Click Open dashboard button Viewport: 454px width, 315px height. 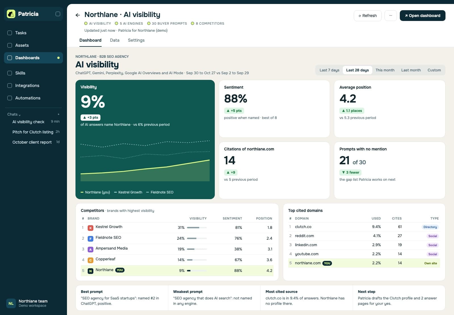click(423, 16)
